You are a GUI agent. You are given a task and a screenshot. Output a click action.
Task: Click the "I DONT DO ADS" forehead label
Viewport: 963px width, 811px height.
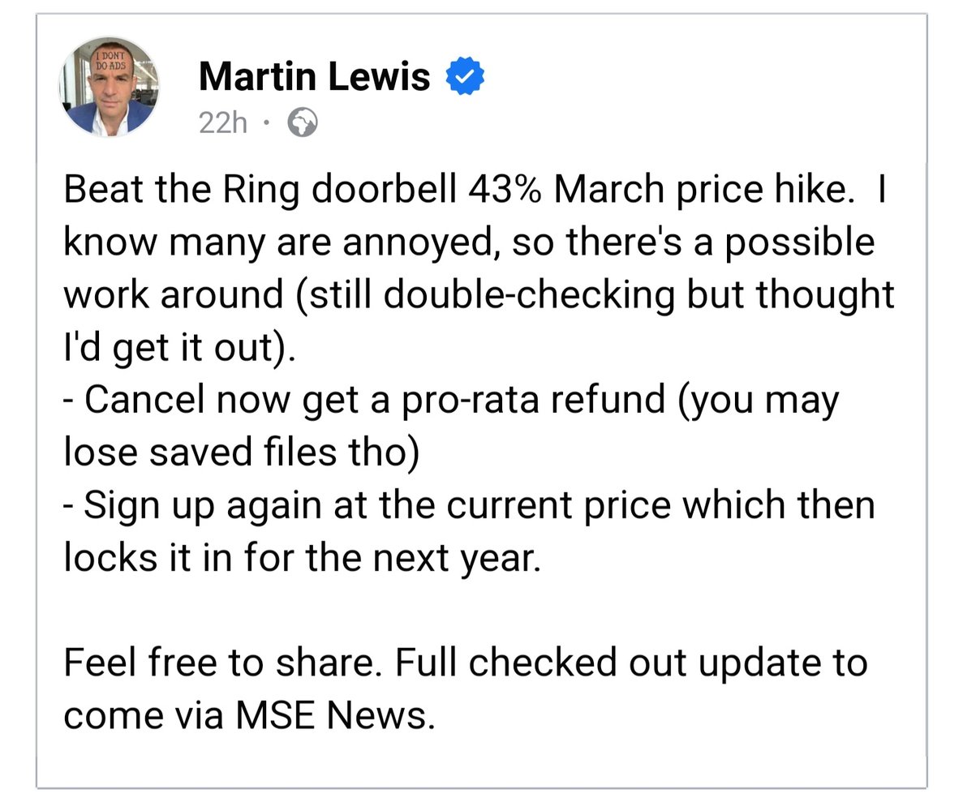[x=111, y=61]
